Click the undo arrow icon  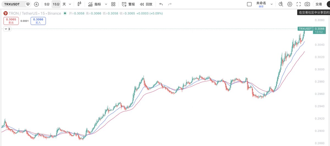point(161,4)
